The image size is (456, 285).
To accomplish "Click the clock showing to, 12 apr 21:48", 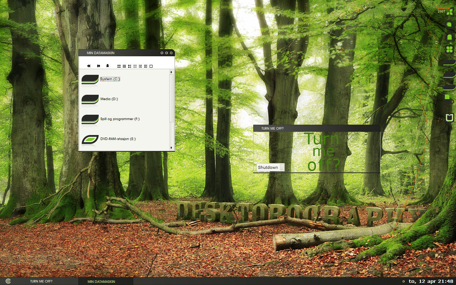I will tap(431, 281).
